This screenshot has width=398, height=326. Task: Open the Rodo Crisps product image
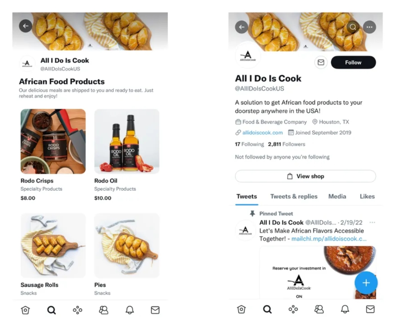pyautogui.click(x=53, y=141)
